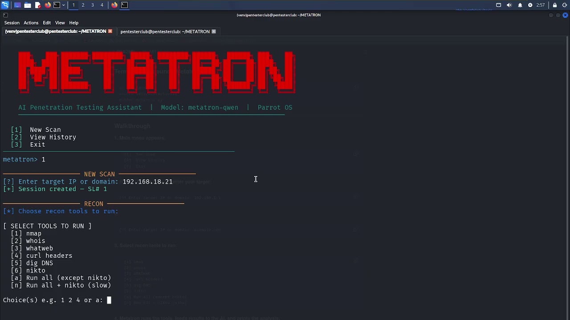Click the '[5] dig DNS' option text
570x320 pixels.
32,263
